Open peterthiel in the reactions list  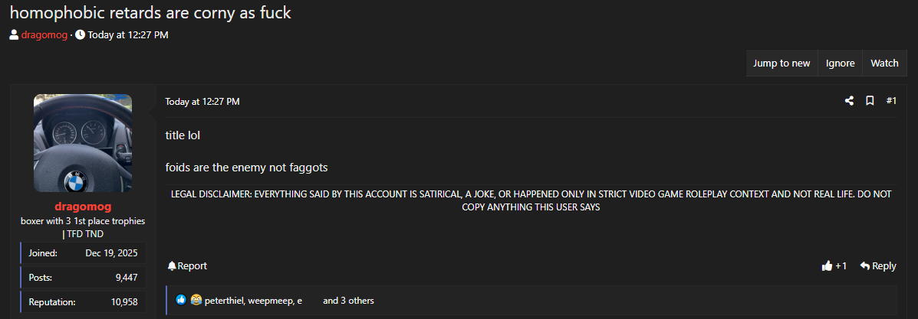tap(225, 301)
